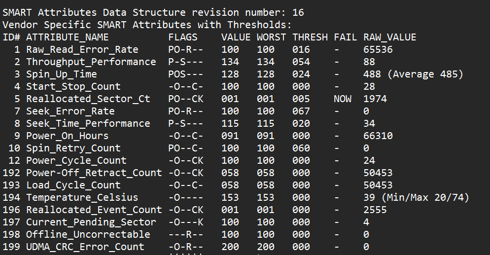Click the ATTRIBUTE_NAME column header
490x255 pixels.
(67, 37)
